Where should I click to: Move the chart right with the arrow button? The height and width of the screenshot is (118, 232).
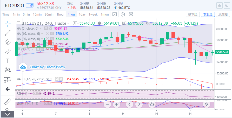tap(139, 105)
